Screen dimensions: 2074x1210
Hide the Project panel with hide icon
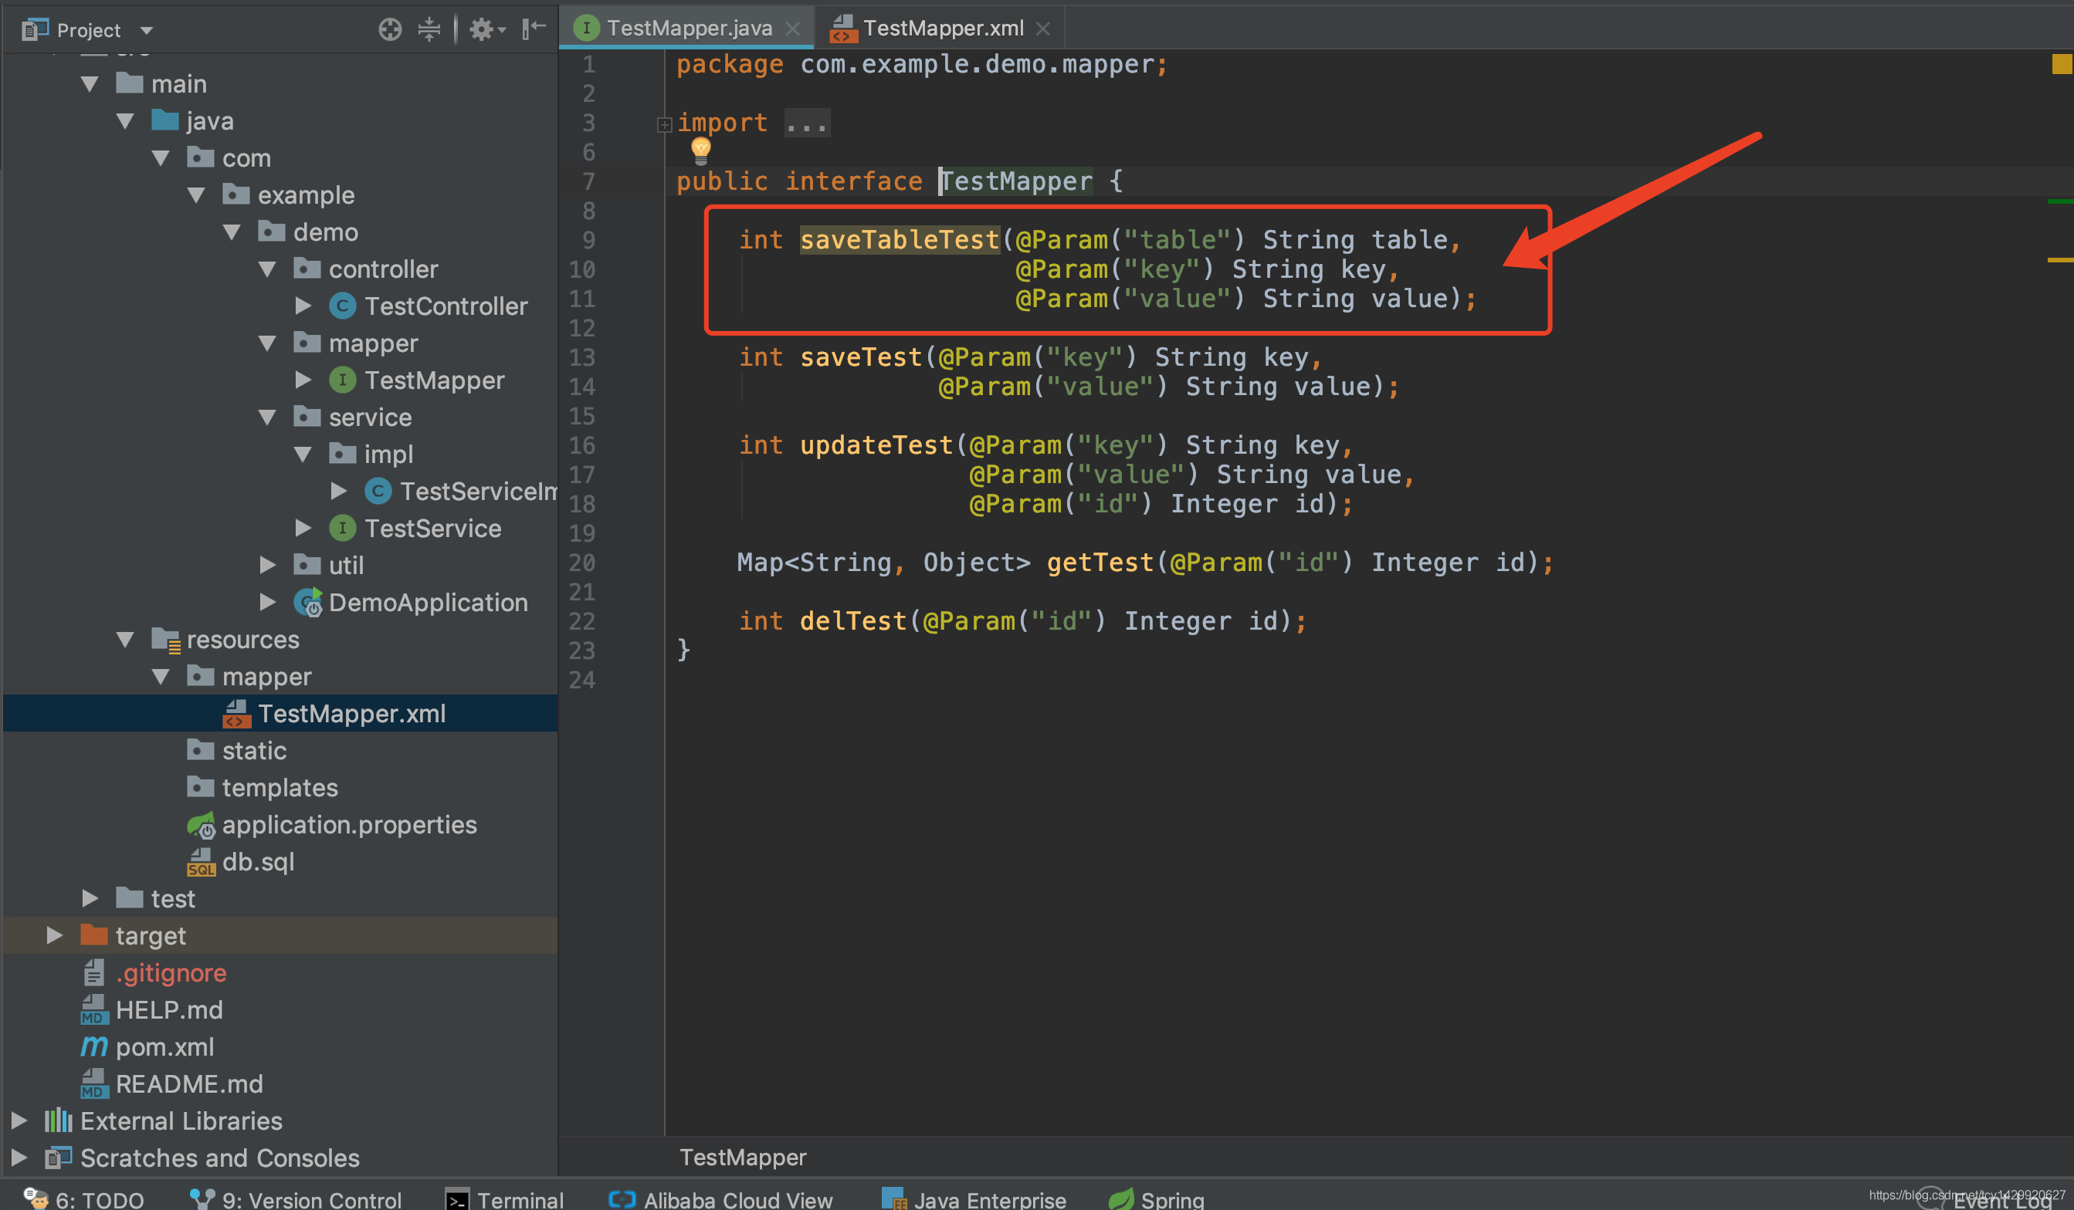[534, 29]
